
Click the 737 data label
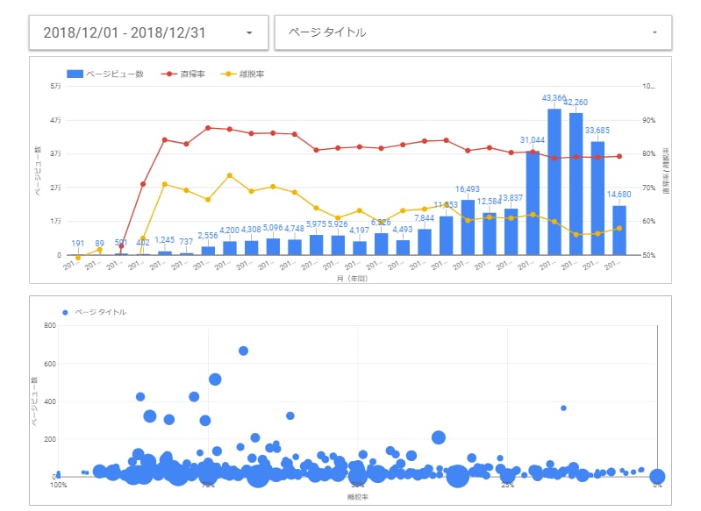coord(186,241)
